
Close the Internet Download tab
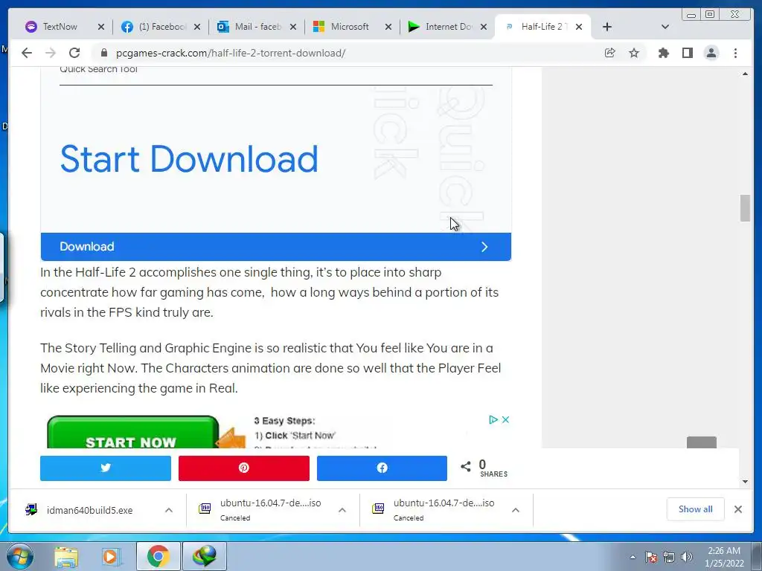pyautogui.click(x=484, y=27)
